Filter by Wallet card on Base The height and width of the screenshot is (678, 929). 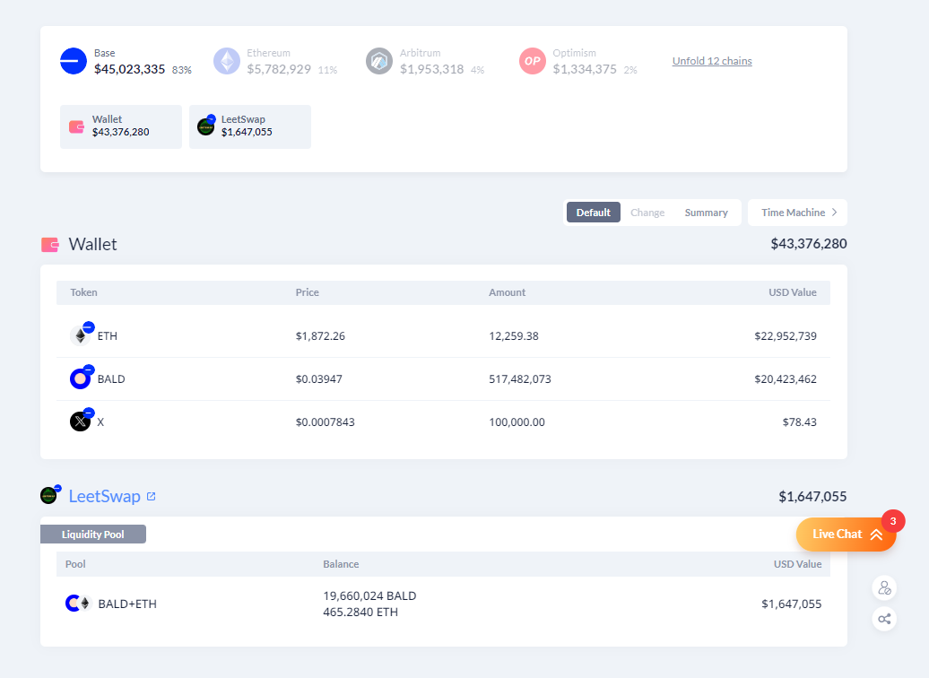point(120,126)
